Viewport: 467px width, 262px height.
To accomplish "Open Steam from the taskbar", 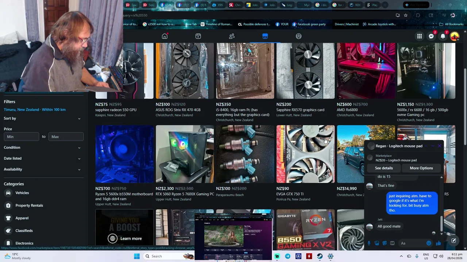I will 320,256.
